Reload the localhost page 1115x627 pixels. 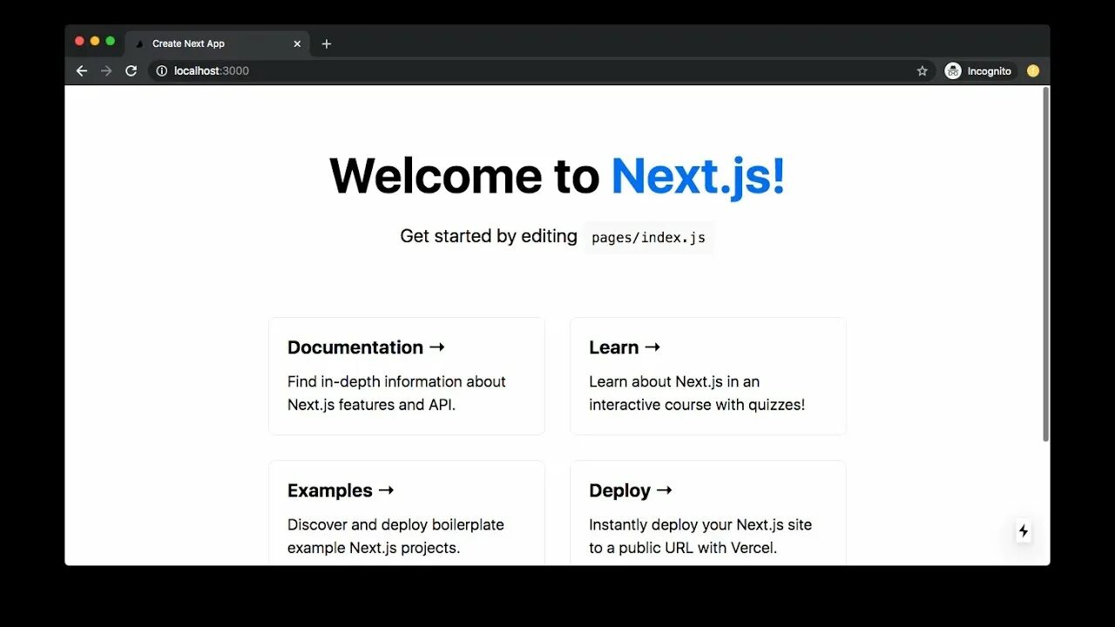[132, 71]
